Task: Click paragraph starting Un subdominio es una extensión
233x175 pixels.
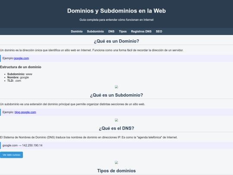Action: coord(72,104)
